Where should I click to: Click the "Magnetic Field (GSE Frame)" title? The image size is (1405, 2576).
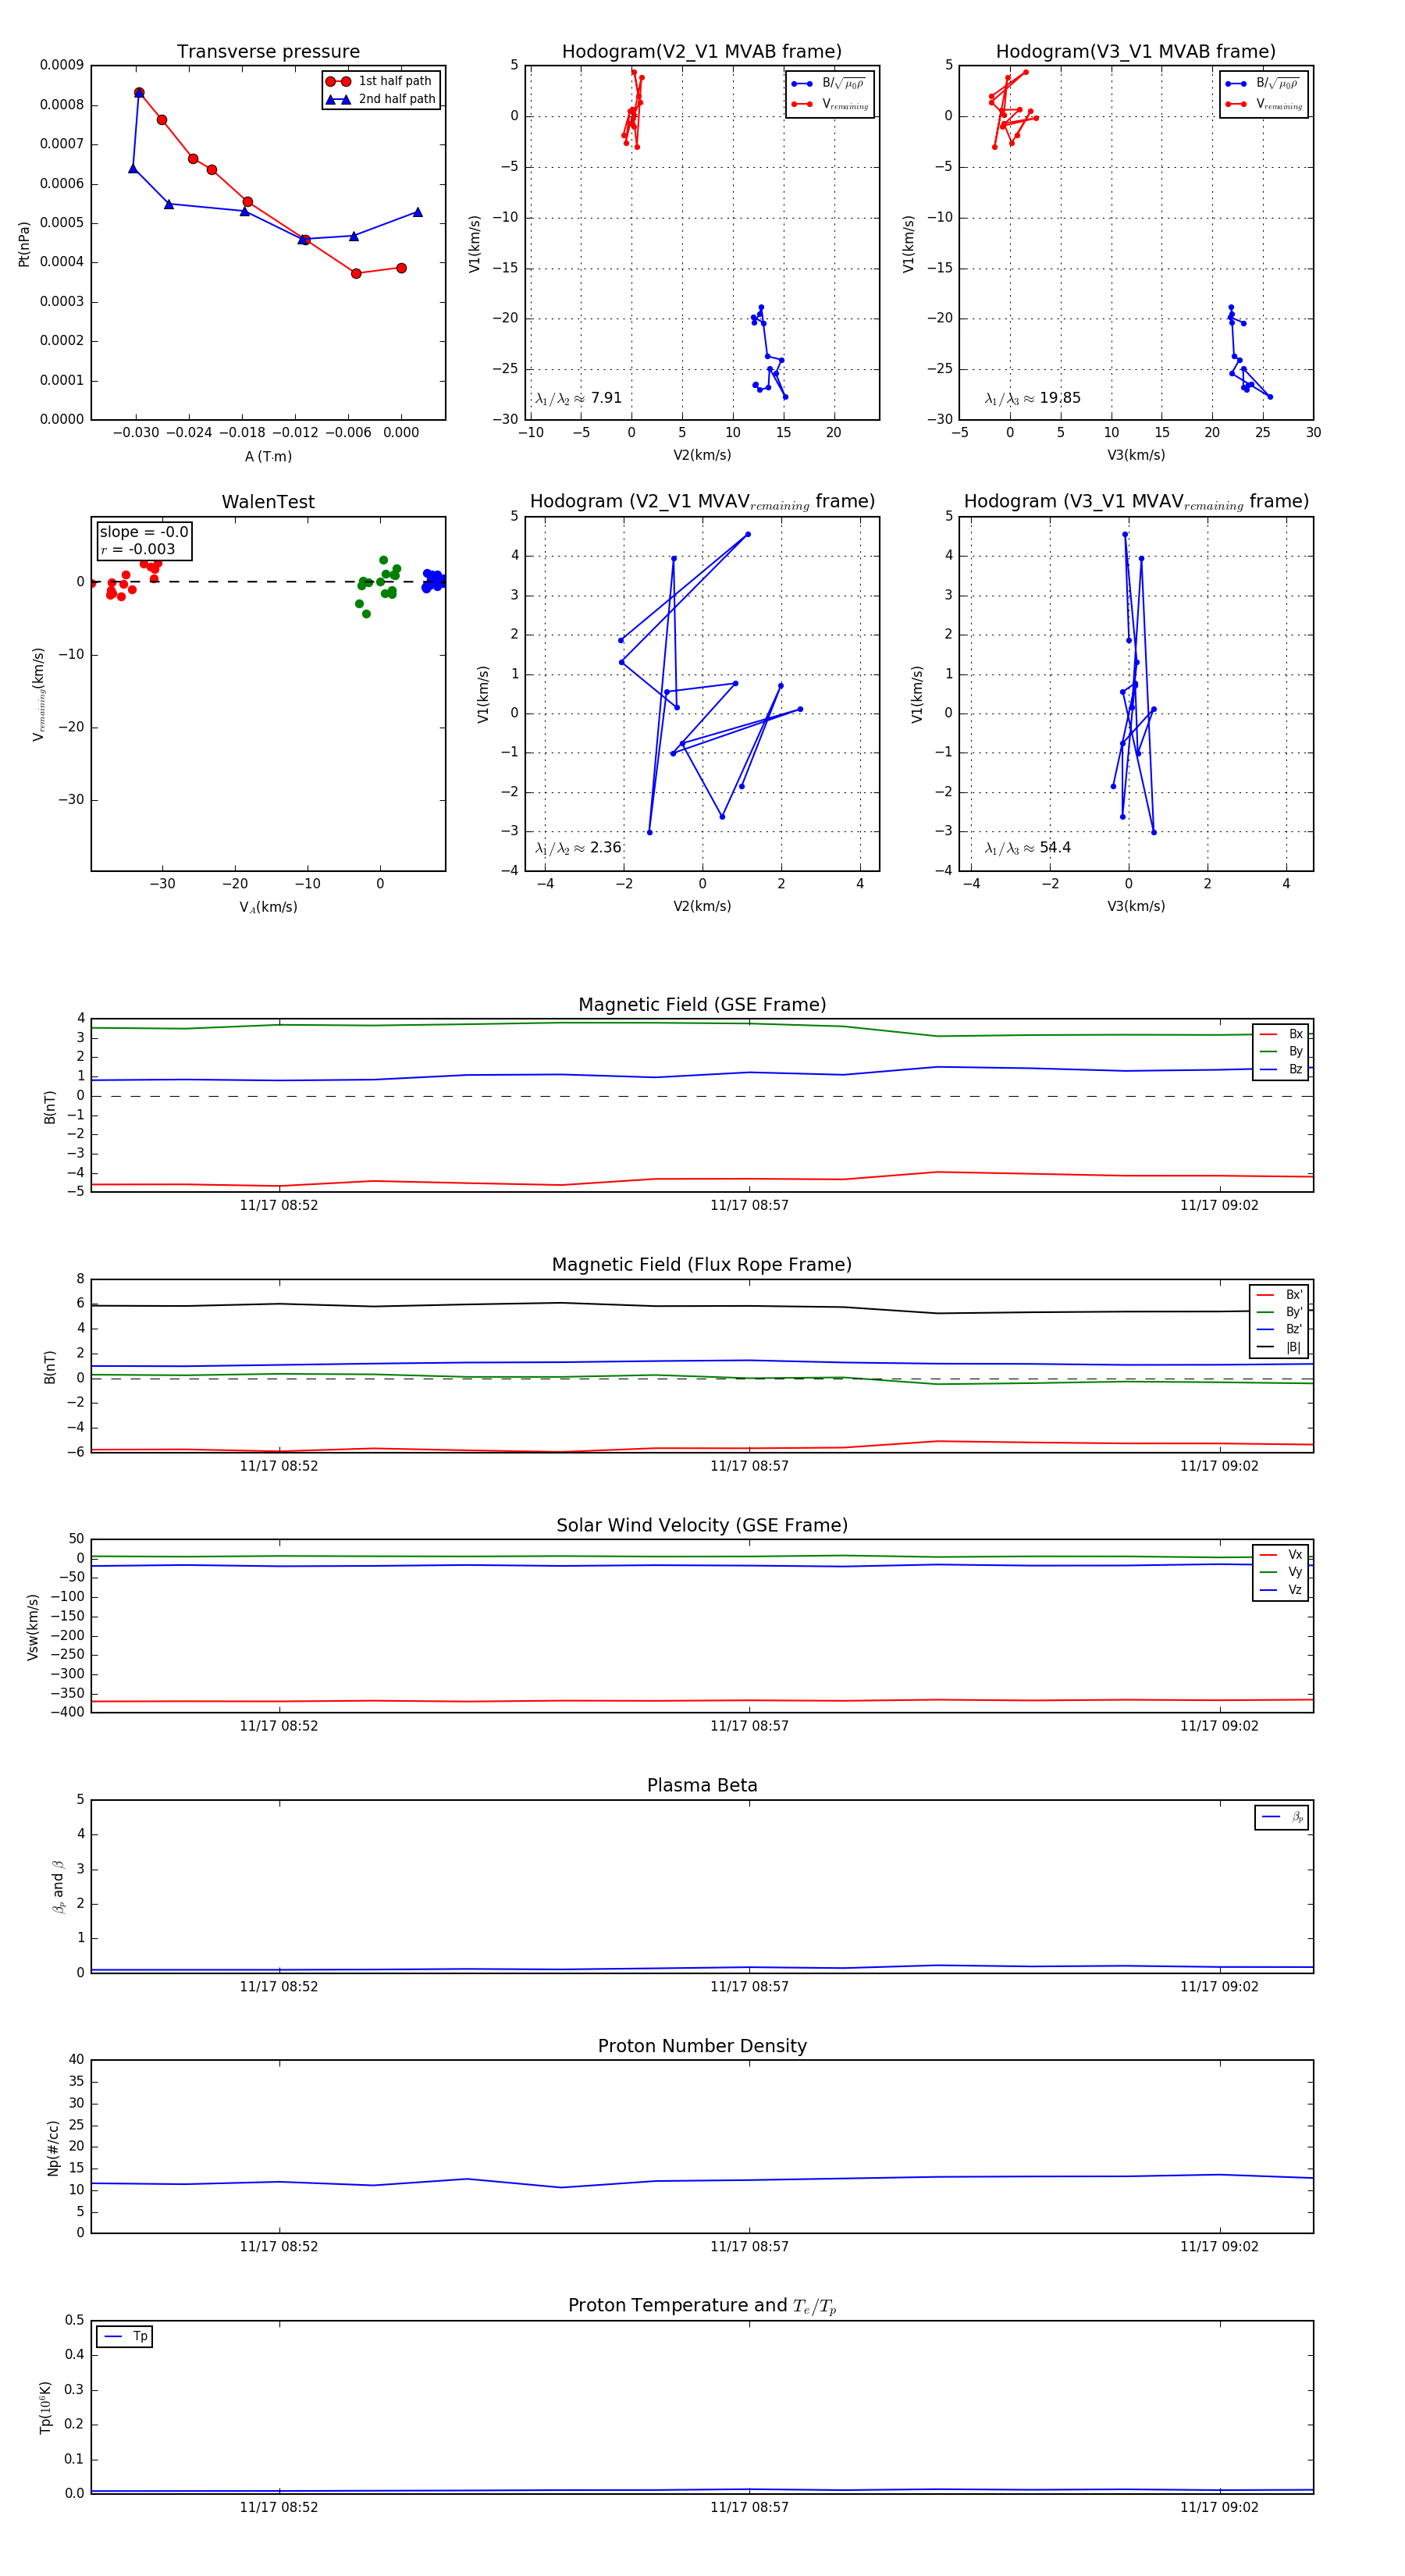(x=702, y=1005)
